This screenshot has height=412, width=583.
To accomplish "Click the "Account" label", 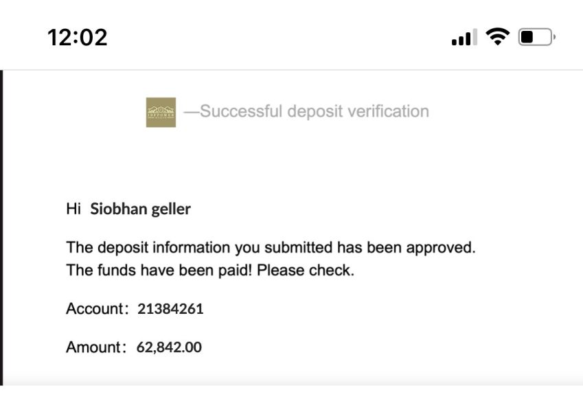I will (x=93, y=308).
